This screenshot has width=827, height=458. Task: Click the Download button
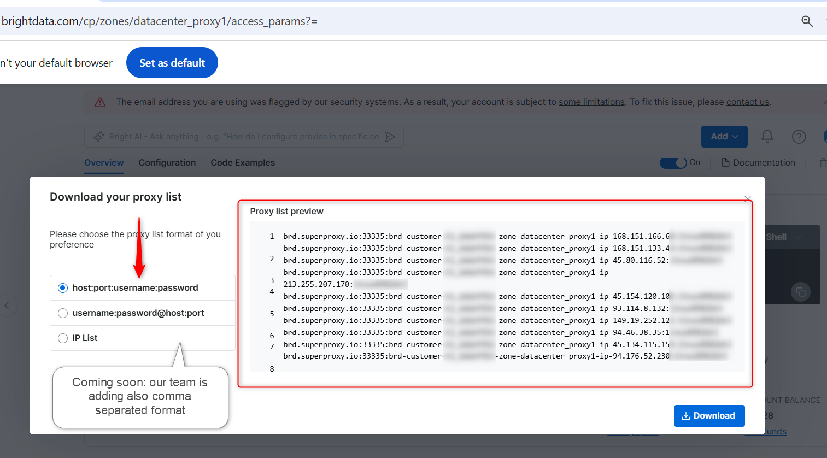[x=709, y=416]
